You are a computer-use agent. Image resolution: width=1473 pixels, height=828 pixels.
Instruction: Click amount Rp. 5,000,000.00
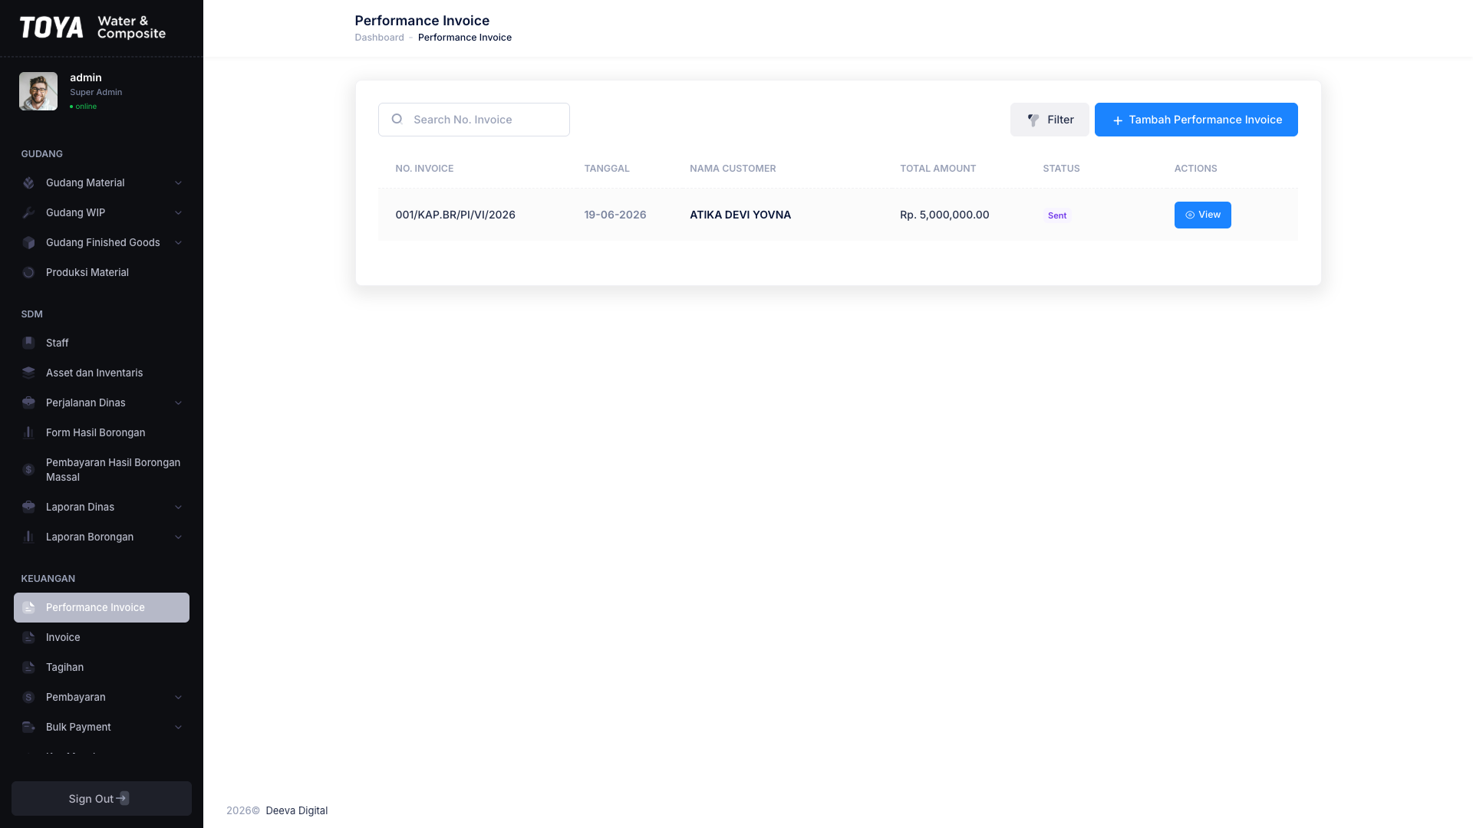click(x=944, y=215)
